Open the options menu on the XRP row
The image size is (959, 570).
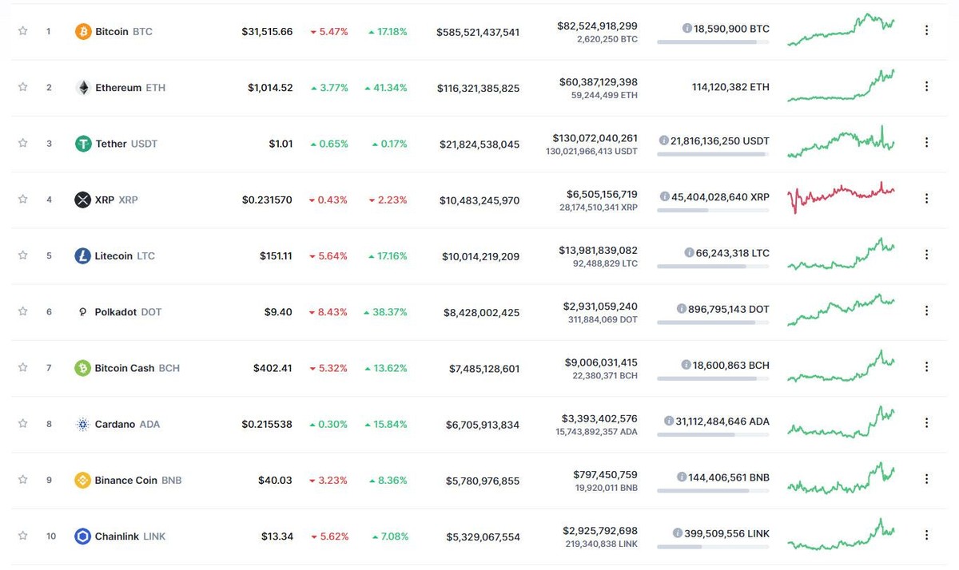pyautogui.click(x=926, y=199)
